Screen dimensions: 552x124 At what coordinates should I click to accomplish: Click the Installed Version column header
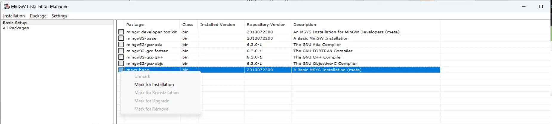click(221, 25)
